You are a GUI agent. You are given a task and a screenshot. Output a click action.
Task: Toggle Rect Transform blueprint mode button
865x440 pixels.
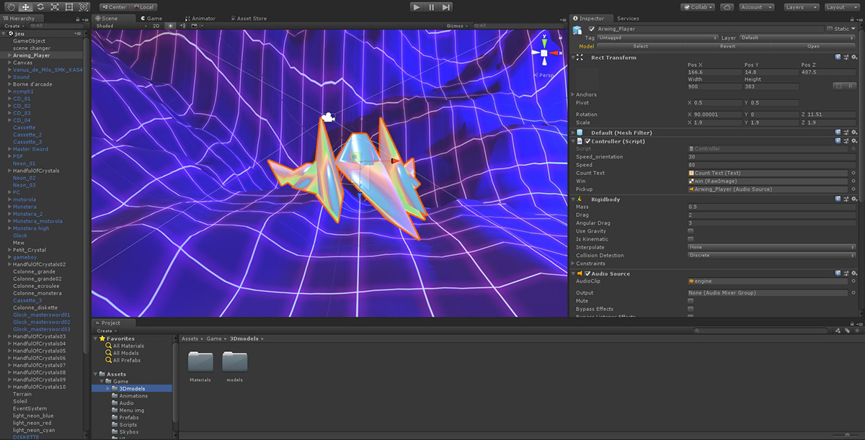coord(838,86)
